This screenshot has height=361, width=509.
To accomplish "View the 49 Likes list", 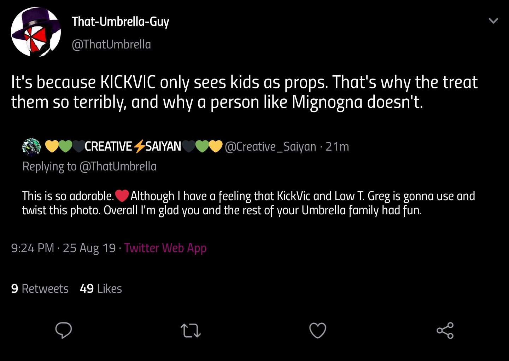I will pyautogui.click(x=101, y=289).
